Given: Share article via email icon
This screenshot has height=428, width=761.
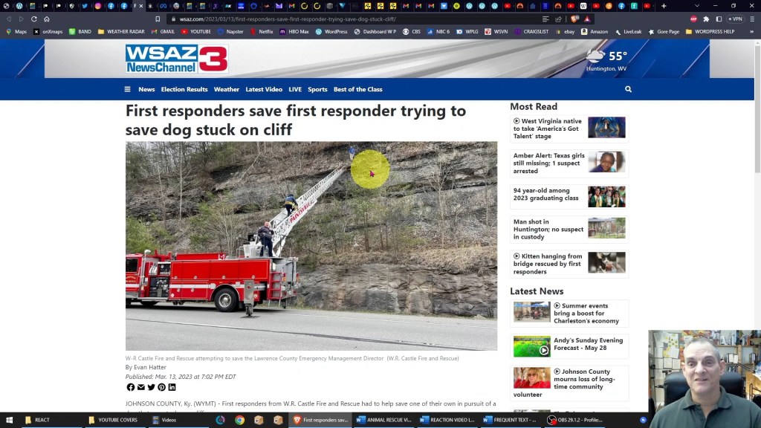Looking at the screenshot, I should (141, 387).
